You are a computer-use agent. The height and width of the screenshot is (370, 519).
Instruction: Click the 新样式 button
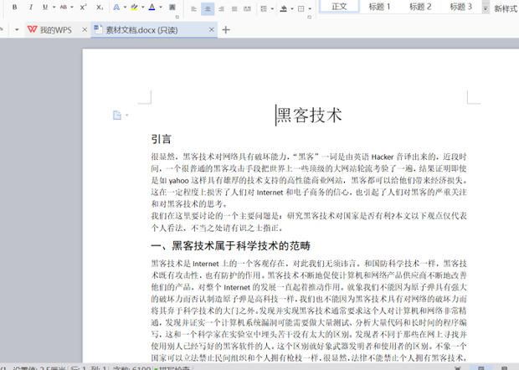point(506,9)
